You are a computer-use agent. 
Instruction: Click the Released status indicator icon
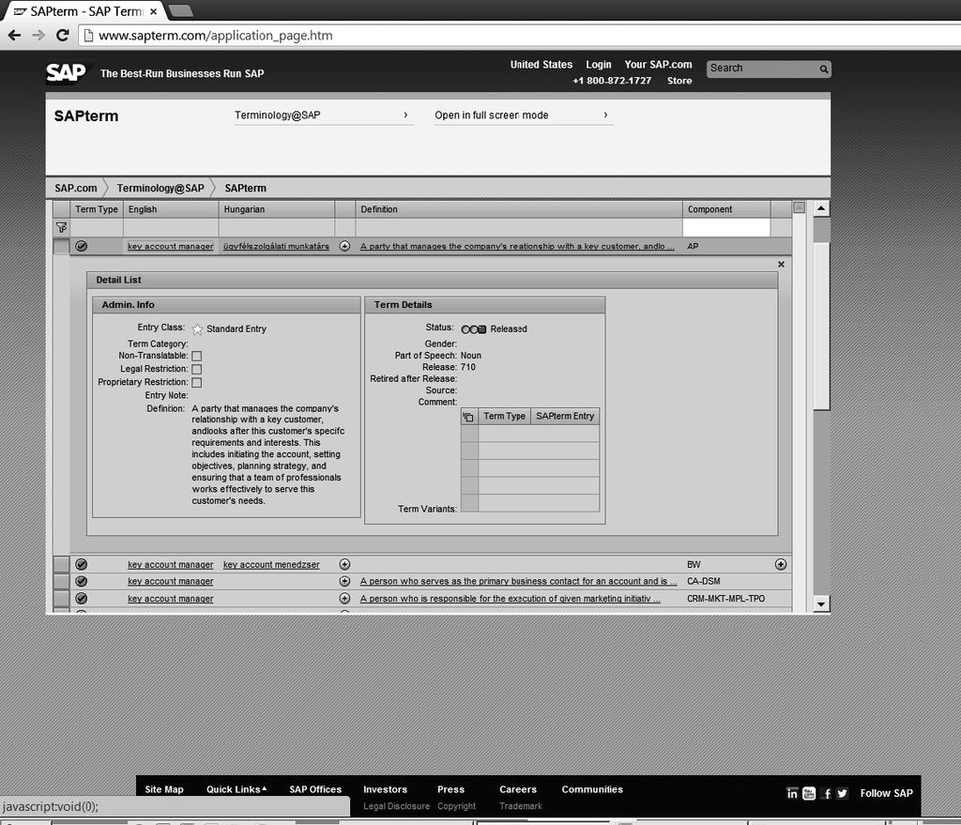pos(473,329)
